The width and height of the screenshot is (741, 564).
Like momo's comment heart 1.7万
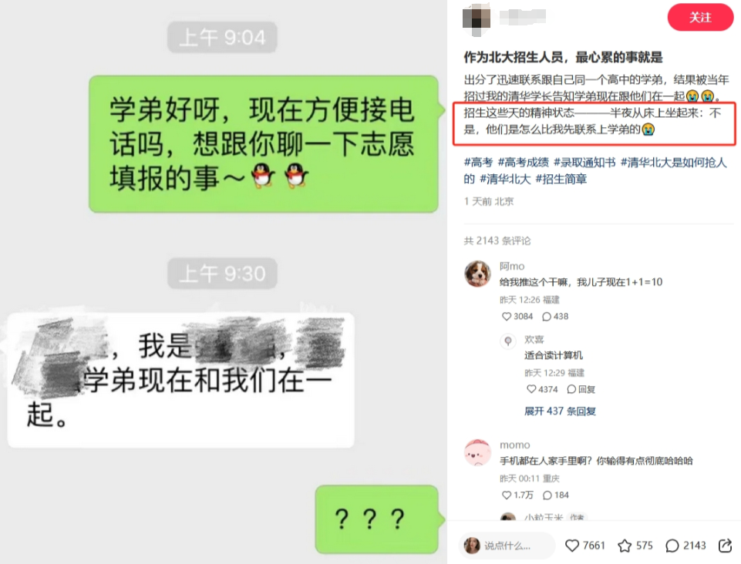(517, 495)
